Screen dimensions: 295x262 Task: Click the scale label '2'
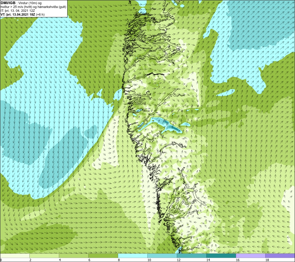point(30,260)
